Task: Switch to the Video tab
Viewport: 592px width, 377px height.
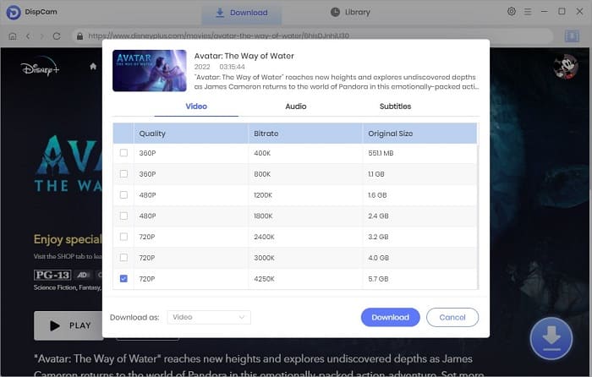Action: click(196, 107)
